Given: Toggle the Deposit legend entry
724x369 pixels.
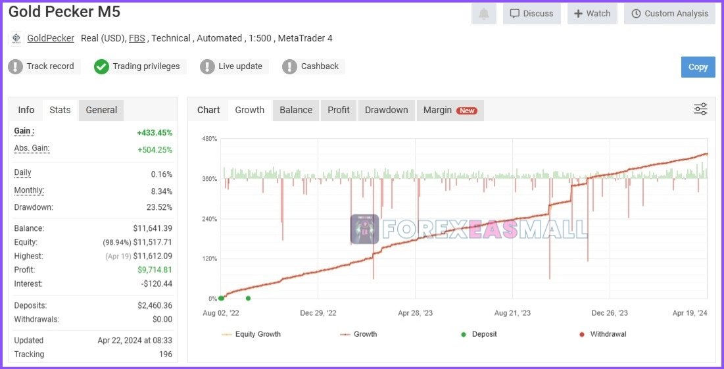Looking at the screenshot, I should coord(479,334).
